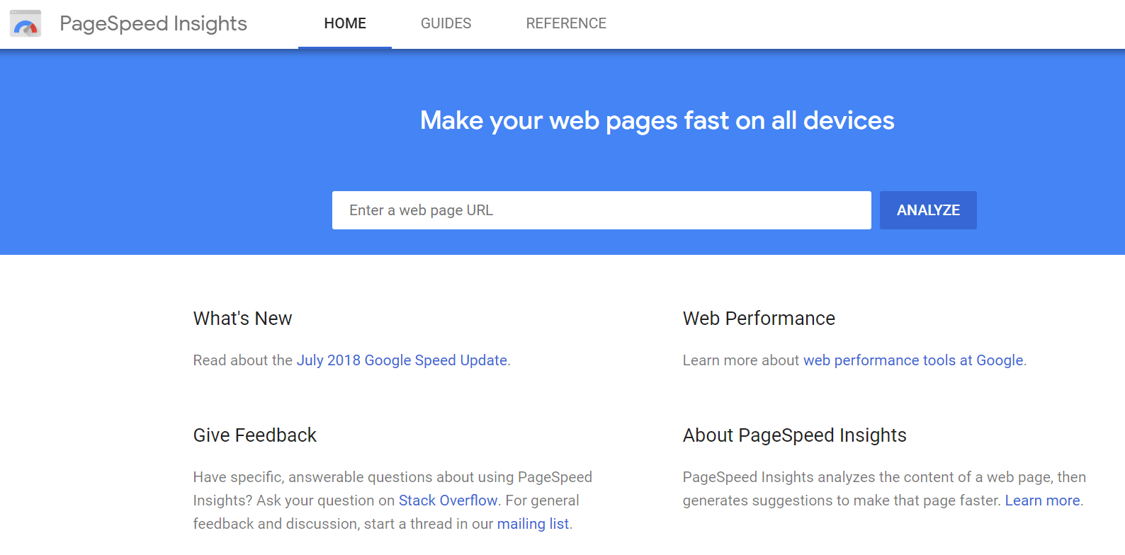This screenshot has width=1125, height=555.
Task: Click the headline about fast web pages
Action: (x=657, y=120)
